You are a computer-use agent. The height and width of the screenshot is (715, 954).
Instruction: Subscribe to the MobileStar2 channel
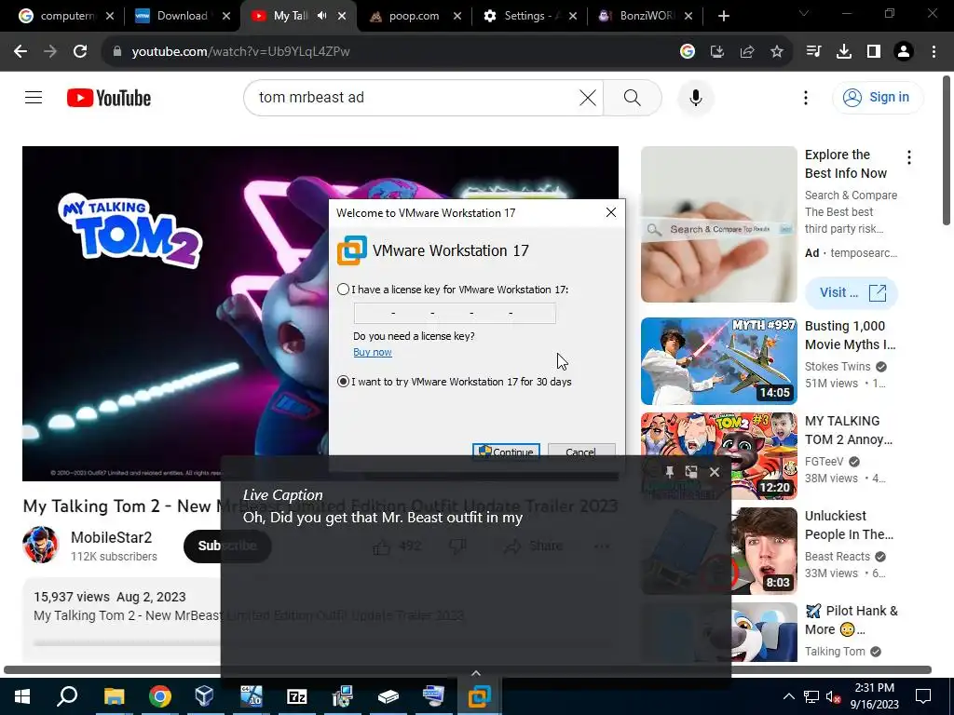pos(227,546)
